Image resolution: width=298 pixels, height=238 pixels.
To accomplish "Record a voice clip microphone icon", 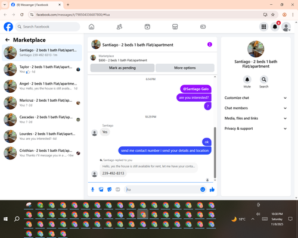I will click(x=92, y=189).
